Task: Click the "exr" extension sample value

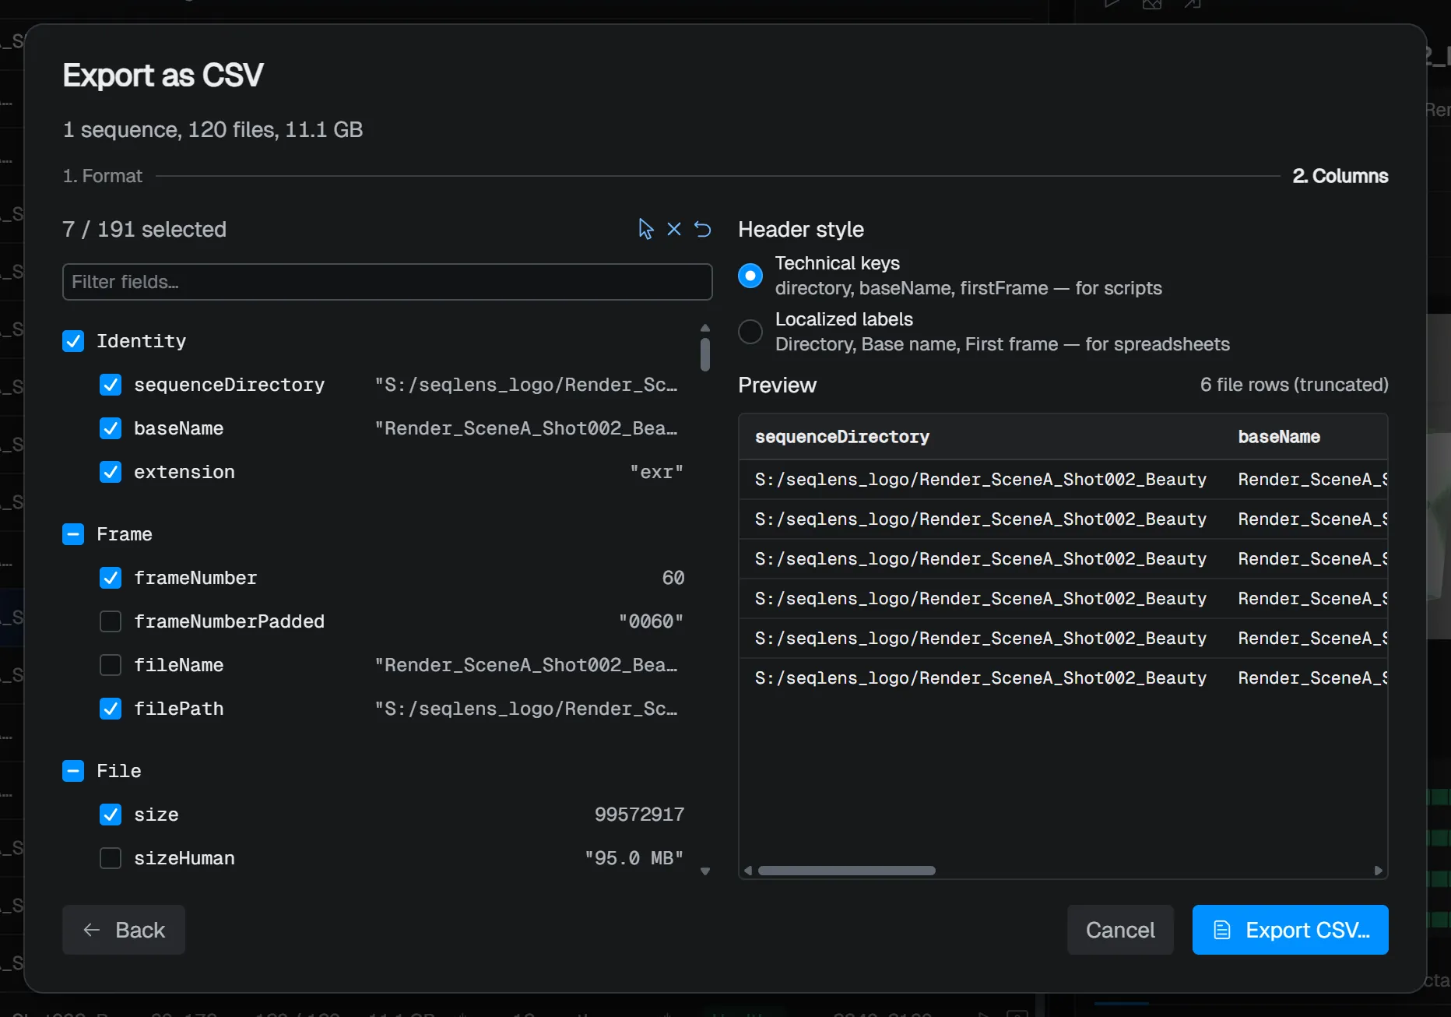Action: (657, 472)
